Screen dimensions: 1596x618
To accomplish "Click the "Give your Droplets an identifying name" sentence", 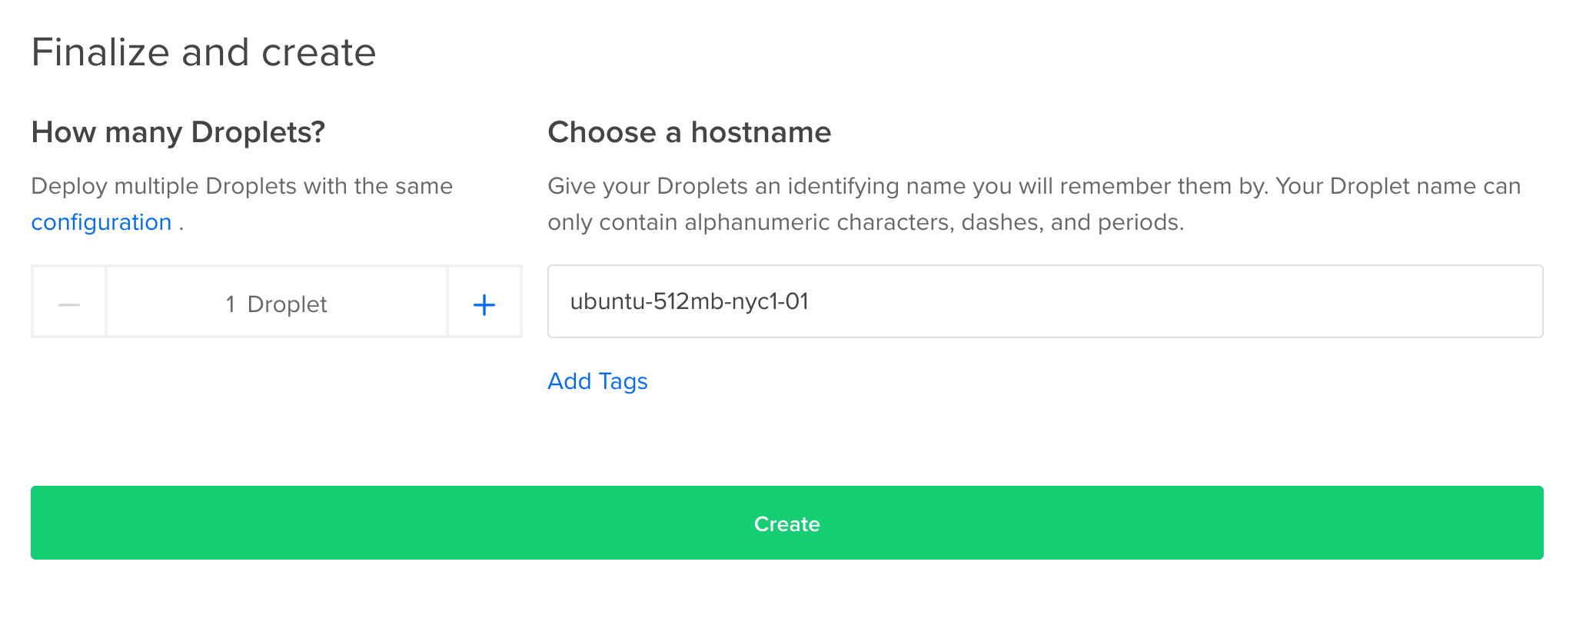I will click(907, 186).
